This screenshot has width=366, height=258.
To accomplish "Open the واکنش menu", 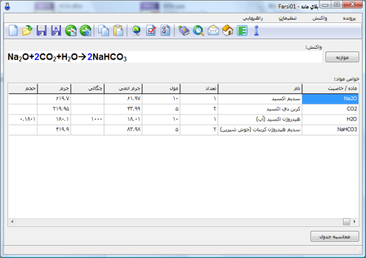I will point(320,18).
